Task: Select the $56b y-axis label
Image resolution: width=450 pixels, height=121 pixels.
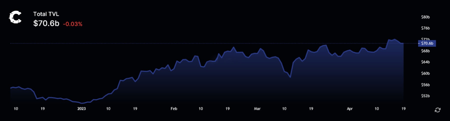Action: (425, 85)
